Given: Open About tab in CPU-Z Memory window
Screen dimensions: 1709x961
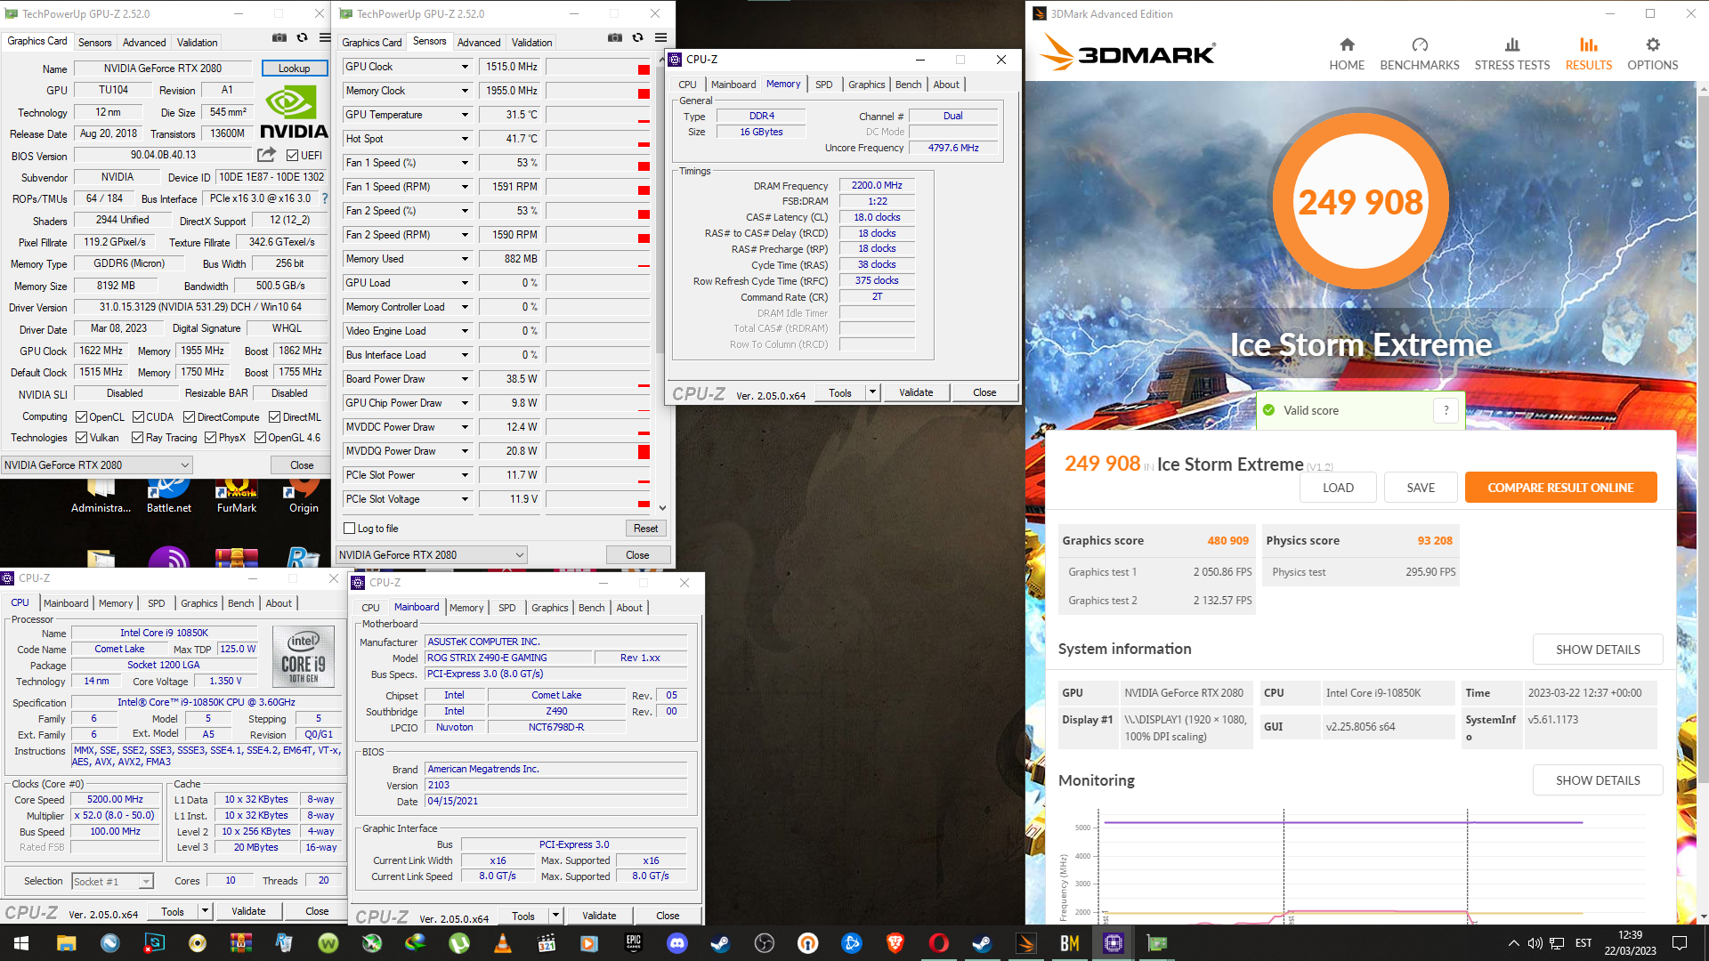Looking at the screenshot, I should [x=946, y=85].
